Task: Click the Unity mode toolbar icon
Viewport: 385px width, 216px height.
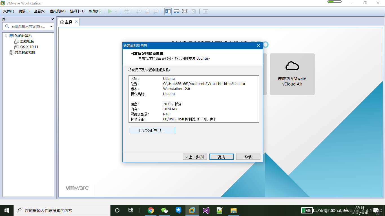Action: 193,11
